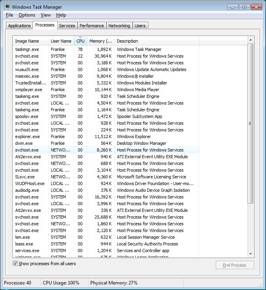
Task: Open the Performance tab
Action: coord(91,26)
